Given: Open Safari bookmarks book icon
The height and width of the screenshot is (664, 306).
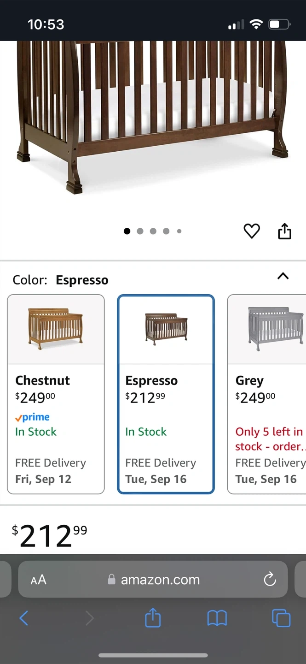Looking at the screenshot, I should pos(217,618).
